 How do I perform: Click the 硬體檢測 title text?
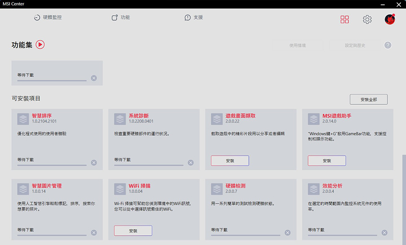236,186
